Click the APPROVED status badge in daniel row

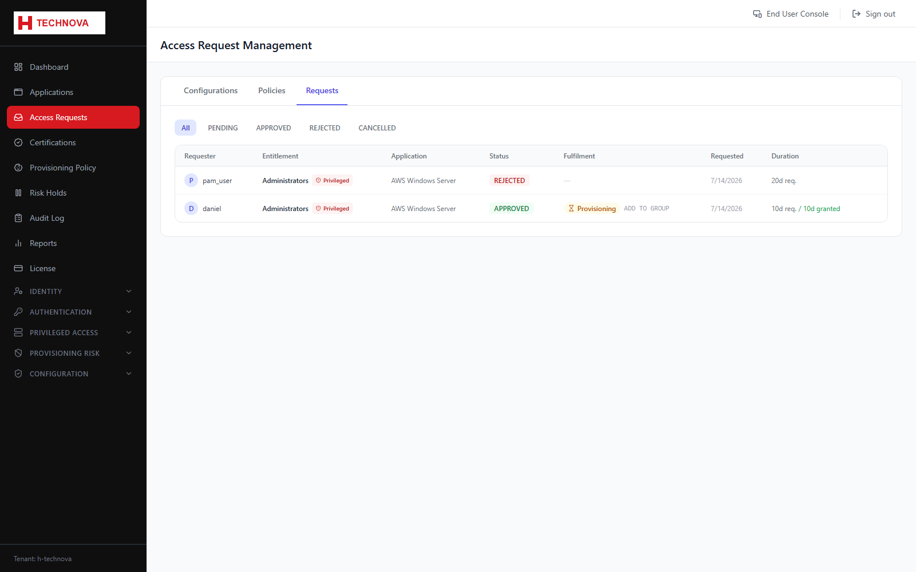click(x=511, y=208)
